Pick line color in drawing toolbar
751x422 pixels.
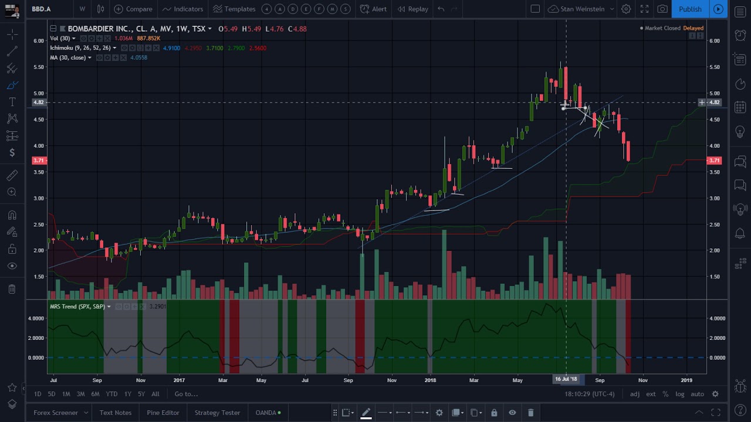366,413
